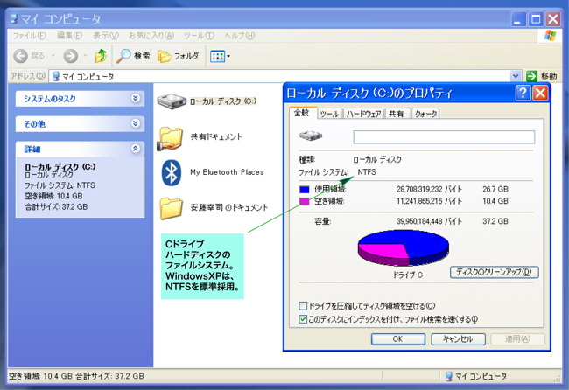Switch to the Quota (クォータ) tab
Screen dimensions: 569x390
coord(425,114)
